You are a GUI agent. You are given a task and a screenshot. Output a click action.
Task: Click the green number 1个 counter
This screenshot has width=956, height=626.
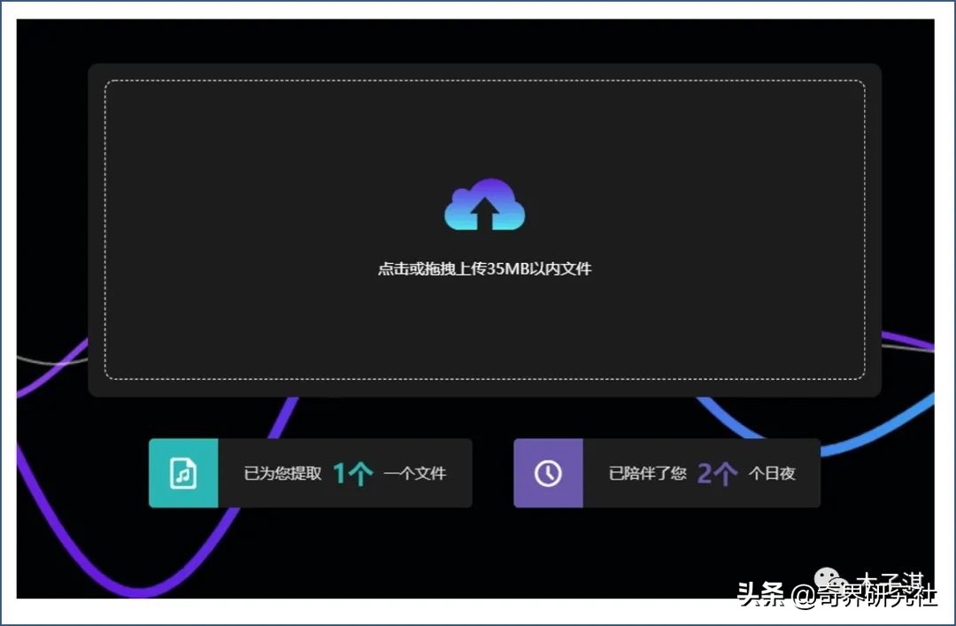tap(354, 473)
